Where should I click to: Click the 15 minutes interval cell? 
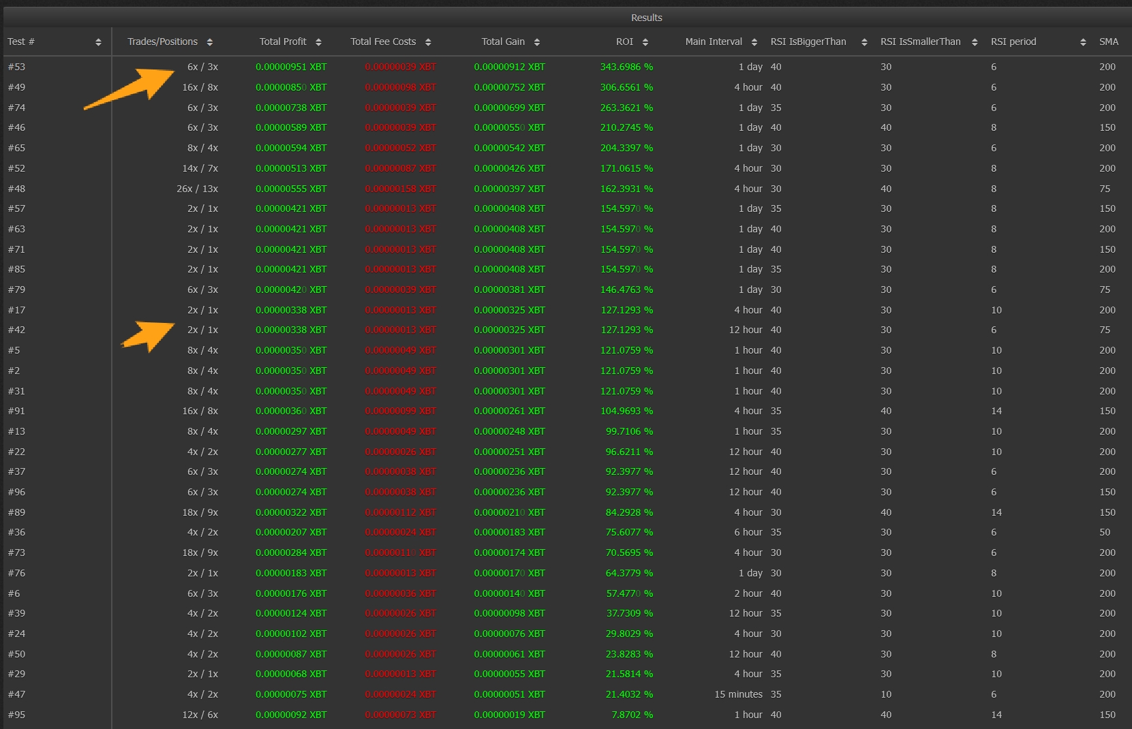click(x=738, y=694)
